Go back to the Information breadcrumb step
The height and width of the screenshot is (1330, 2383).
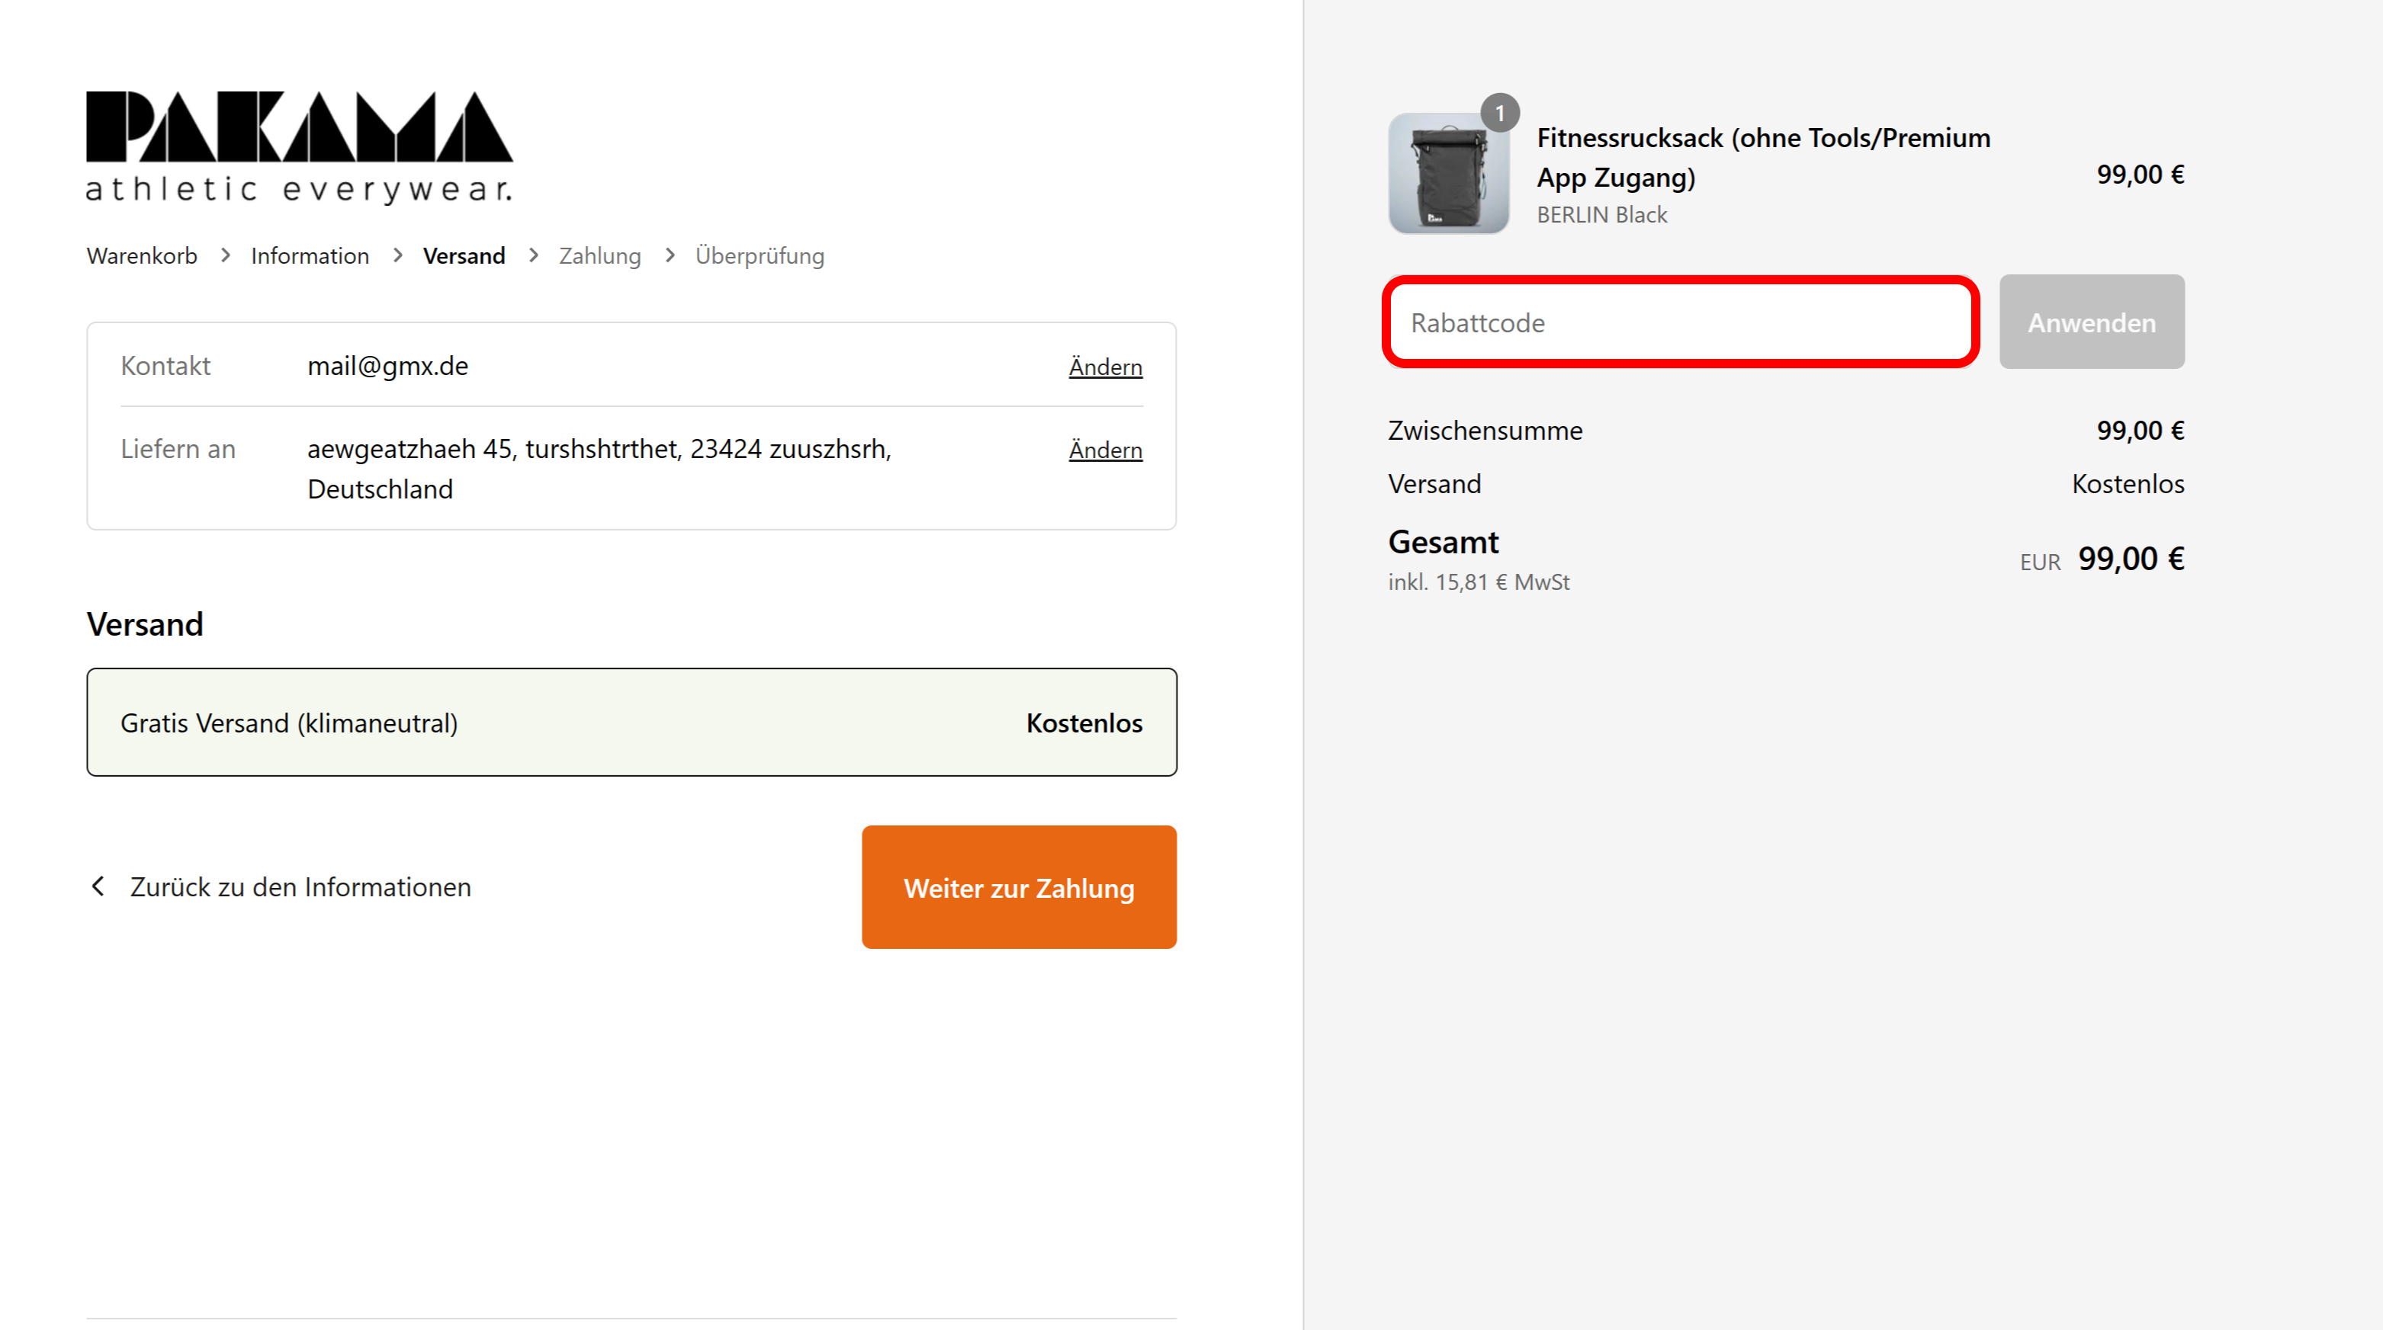point(310,255)
